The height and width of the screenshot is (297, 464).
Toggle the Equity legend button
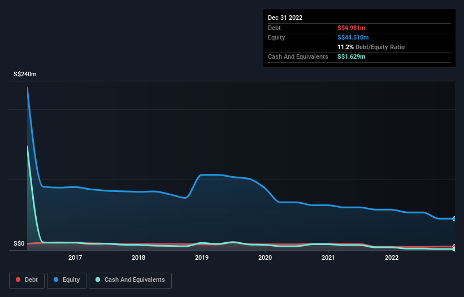coord(67,280)
